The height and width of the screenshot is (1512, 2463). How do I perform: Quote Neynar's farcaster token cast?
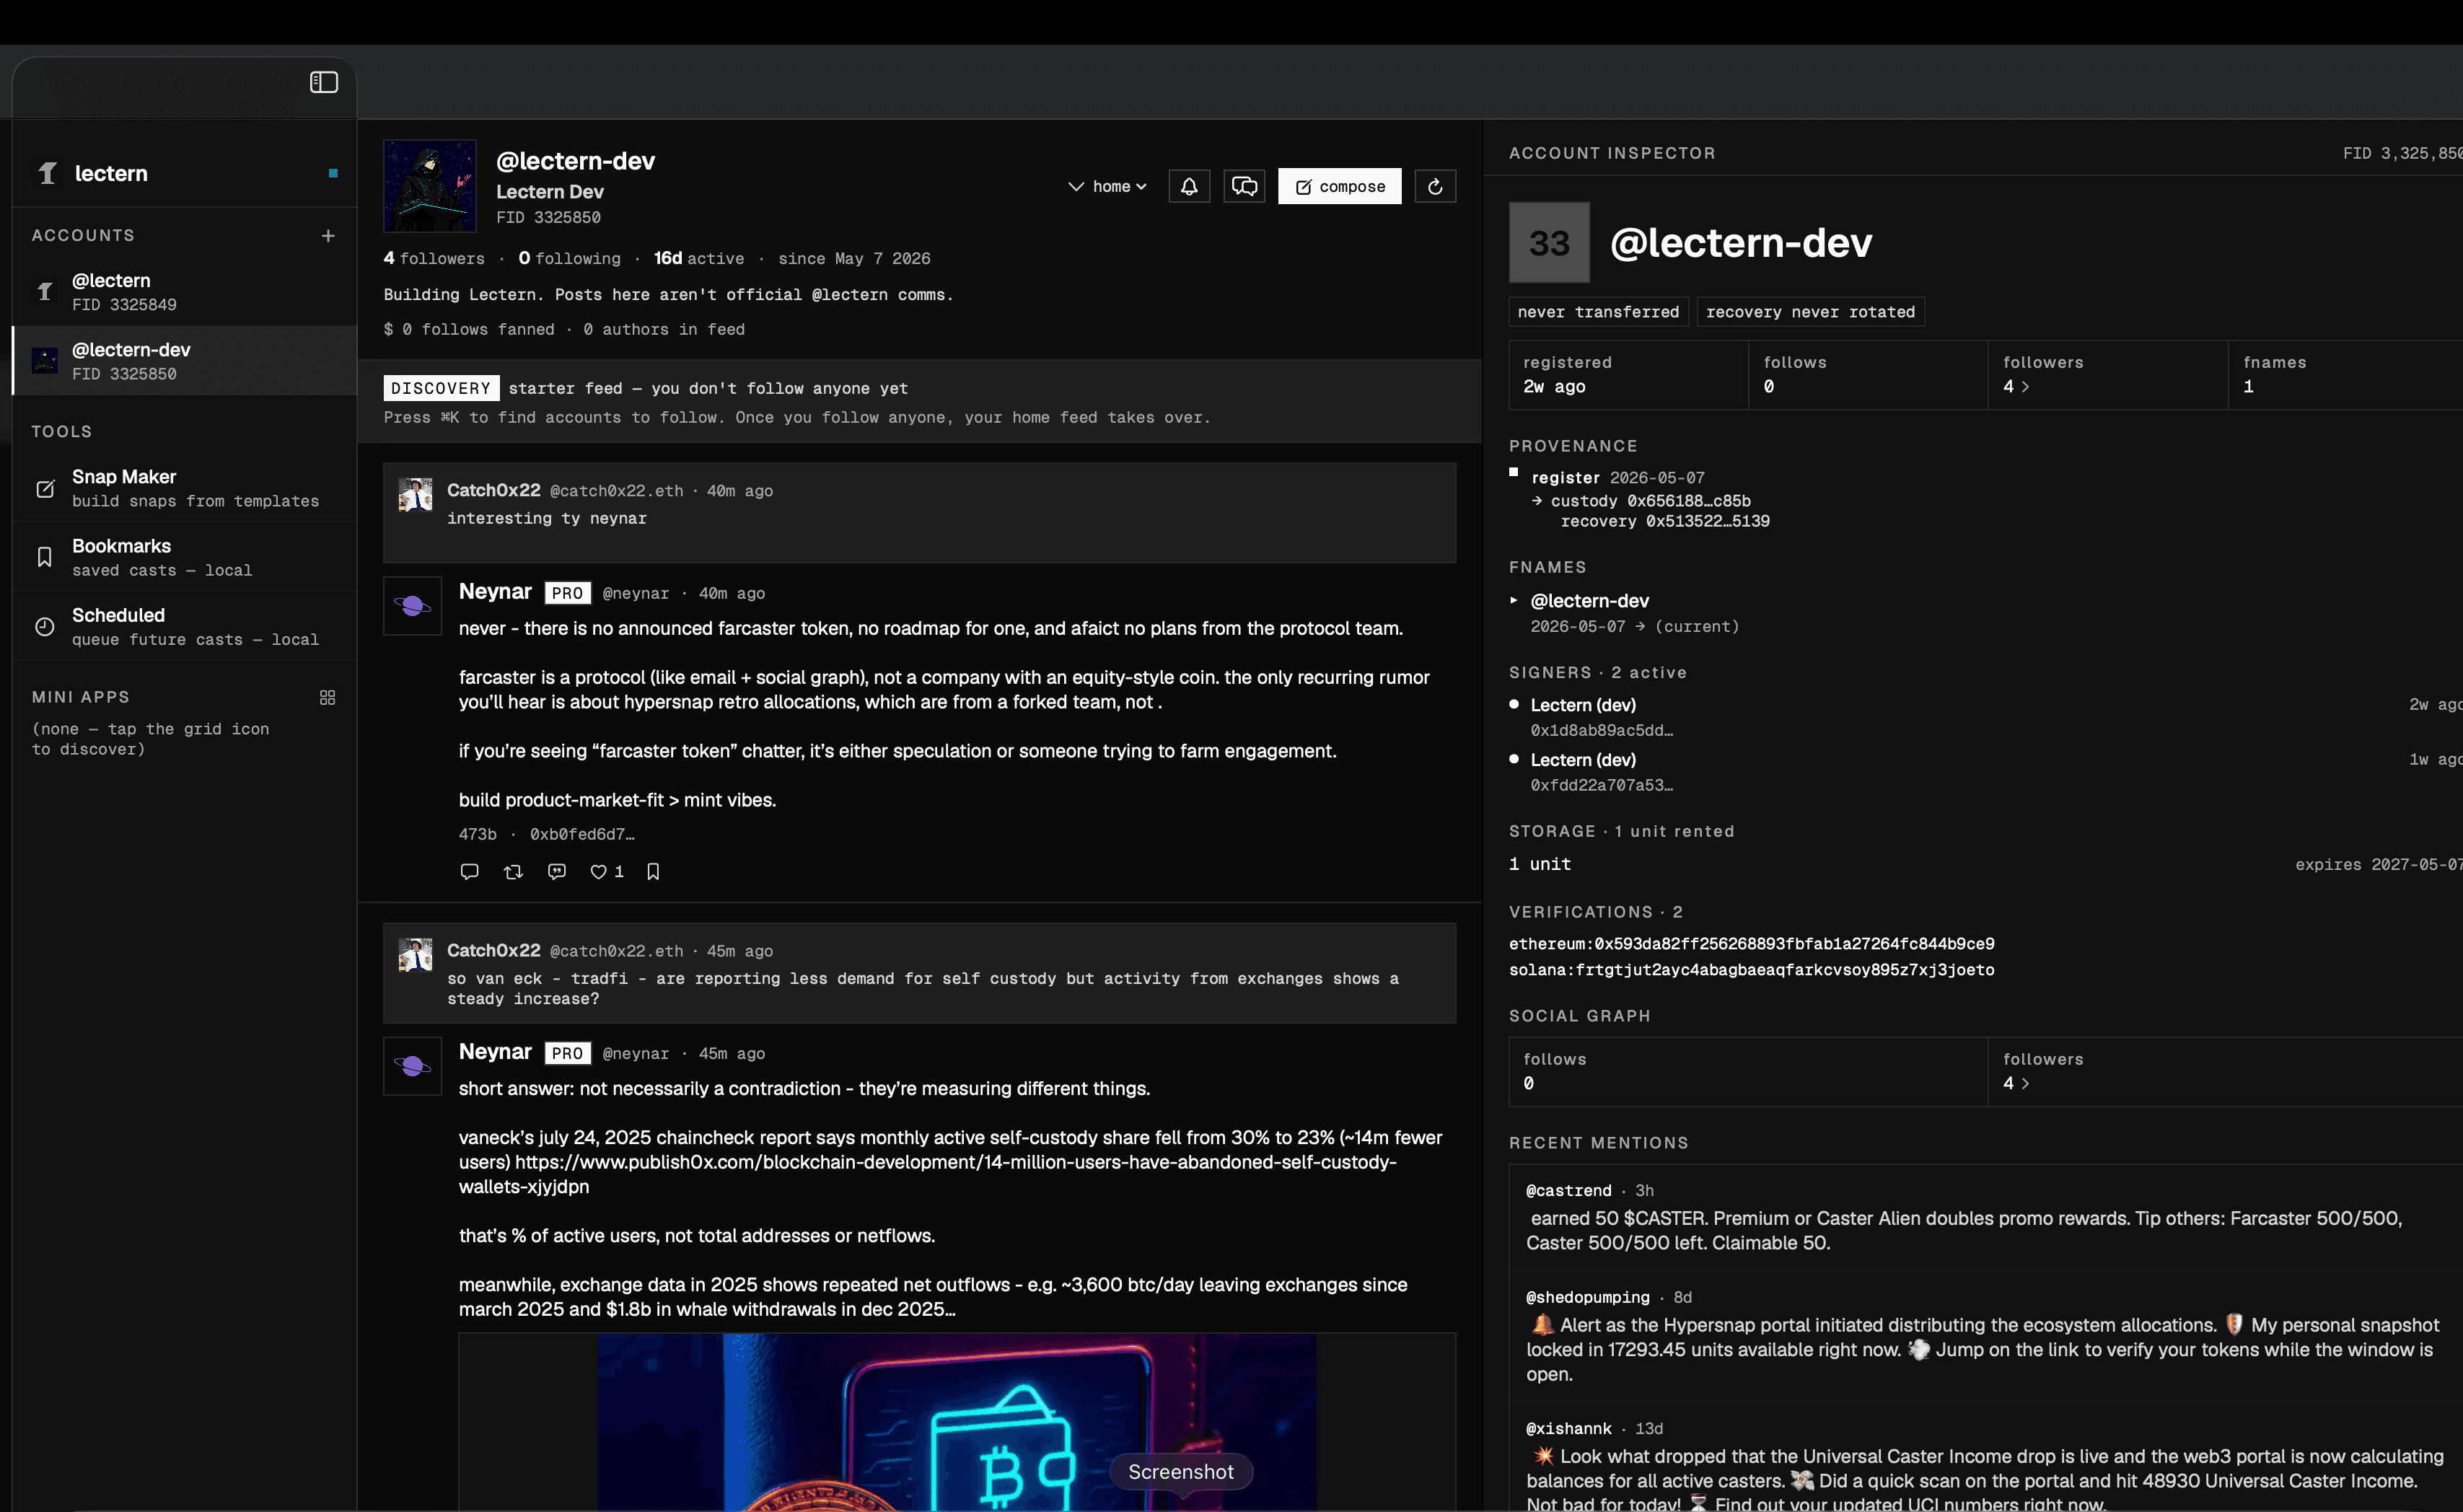(557, 872)
